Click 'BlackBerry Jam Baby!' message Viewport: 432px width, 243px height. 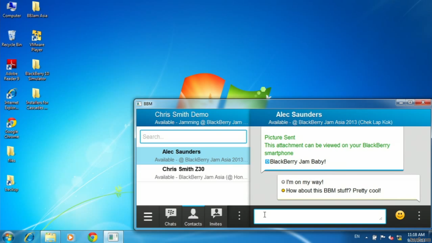point(298,162)
